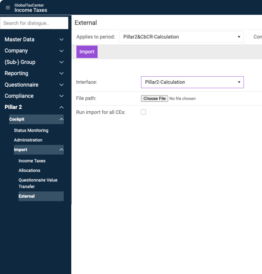The height and width of the screenshot is (274, 262).
Task: Focus the Search for dialogue field
Action: point(34,23)
